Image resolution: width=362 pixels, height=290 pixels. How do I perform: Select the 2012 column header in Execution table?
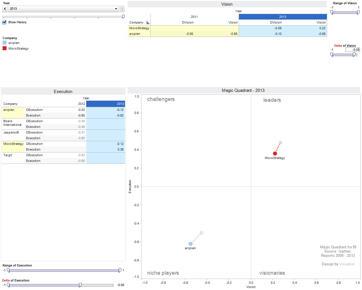click(x=81, y=104)
